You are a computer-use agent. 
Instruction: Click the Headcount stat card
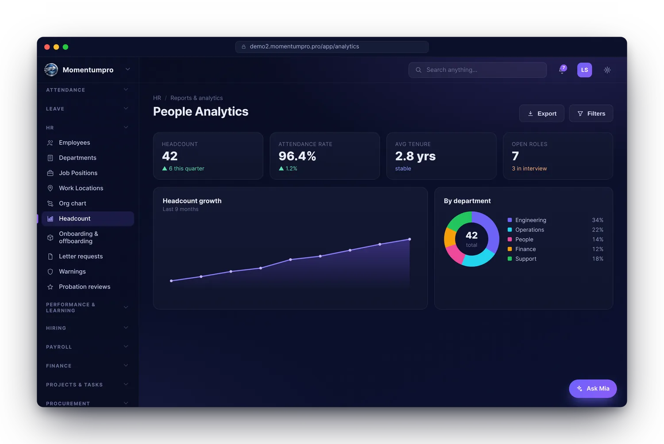click(208, 156)
